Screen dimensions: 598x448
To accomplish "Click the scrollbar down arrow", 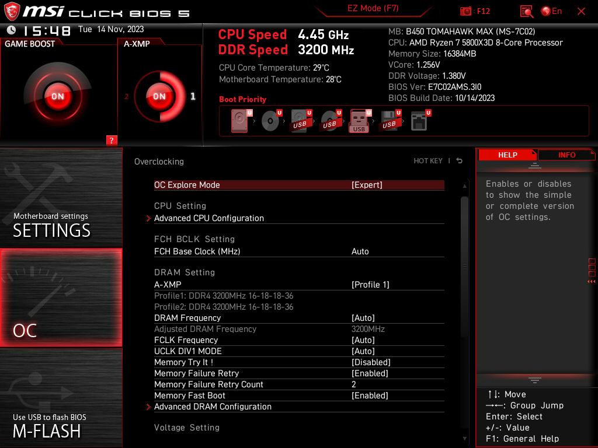I will [x=464, y=439].
